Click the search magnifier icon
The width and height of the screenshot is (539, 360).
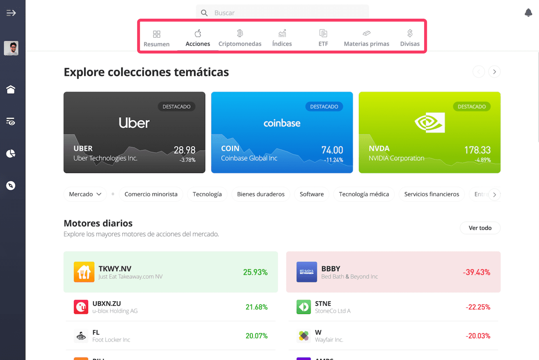point(204,13)
